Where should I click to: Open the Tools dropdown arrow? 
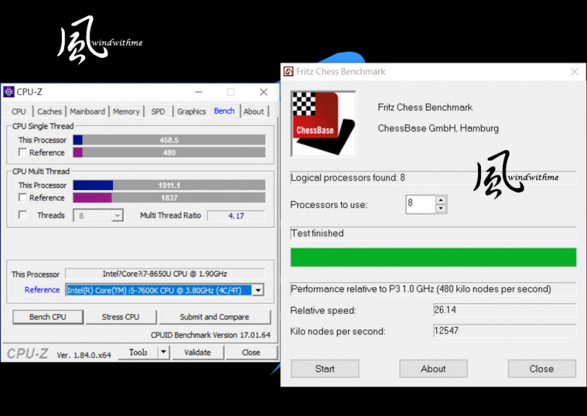163,353
